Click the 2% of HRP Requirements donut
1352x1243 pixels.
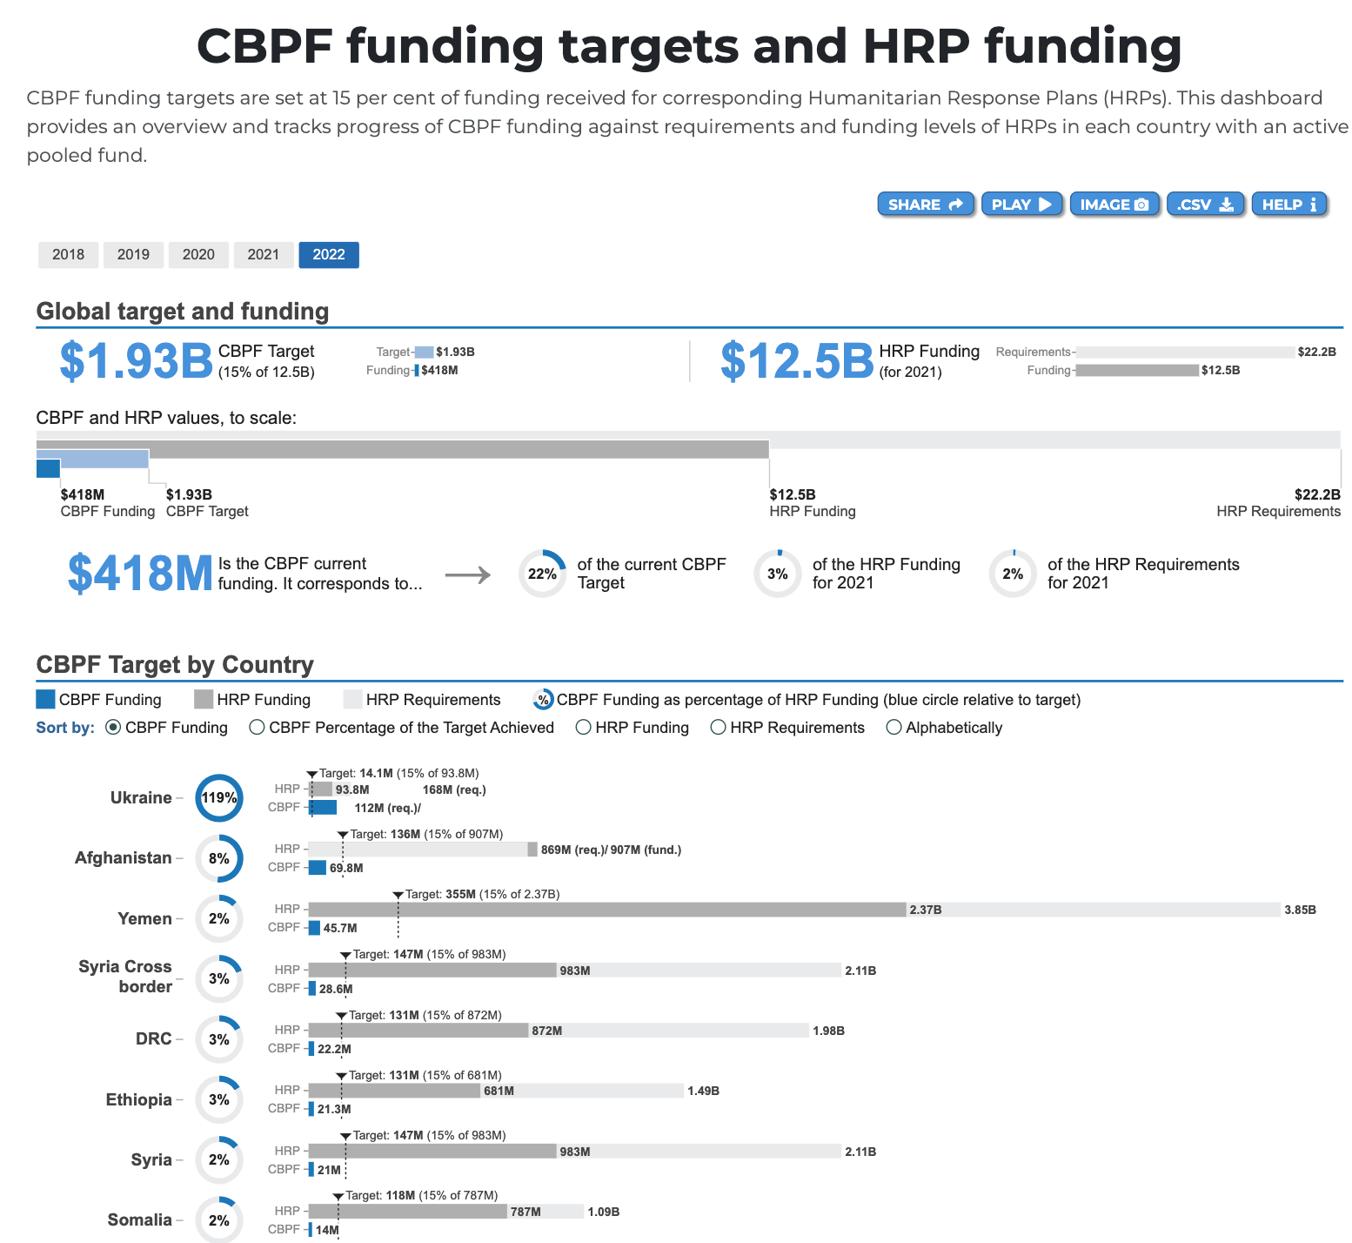pyautogui.click(x=1014, y=574)
